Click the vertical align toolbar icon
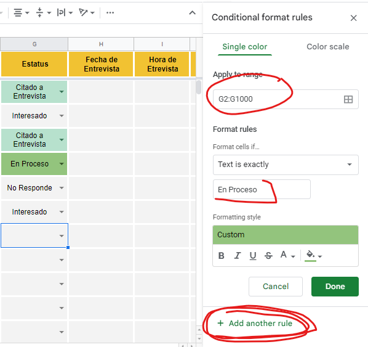Image resolution: width=368 pixels, height=347 pixels. pyautogui.click(x=39, y=12)
